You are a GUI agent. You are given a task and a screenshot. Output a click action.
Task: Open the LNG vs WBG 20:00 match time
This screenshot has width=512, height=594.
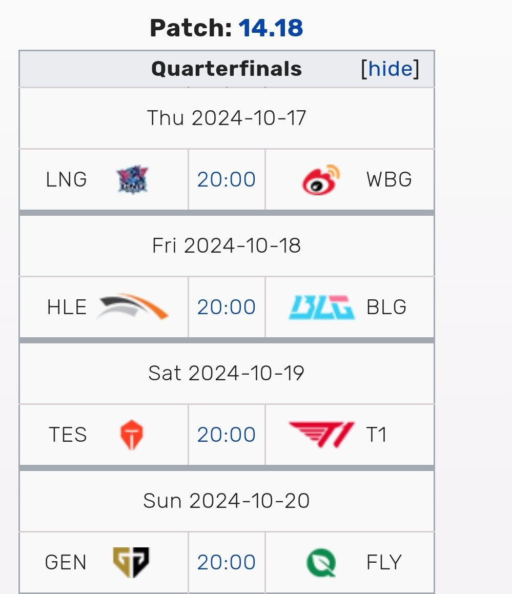227,180
